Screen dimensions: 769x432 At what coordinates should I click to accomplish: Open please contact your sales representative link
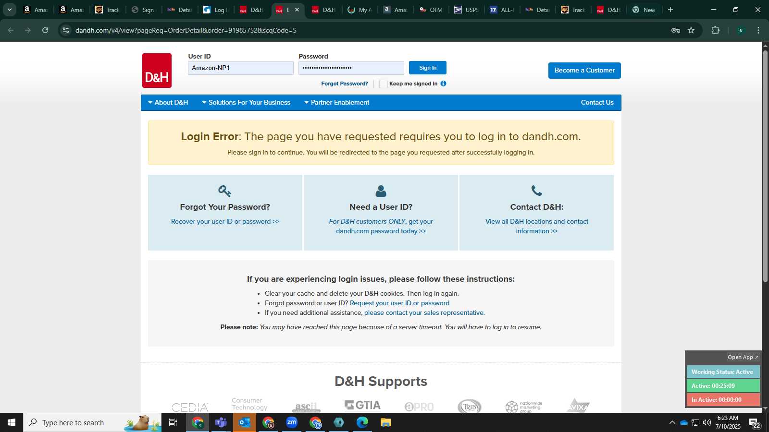(x=424, y=313)
